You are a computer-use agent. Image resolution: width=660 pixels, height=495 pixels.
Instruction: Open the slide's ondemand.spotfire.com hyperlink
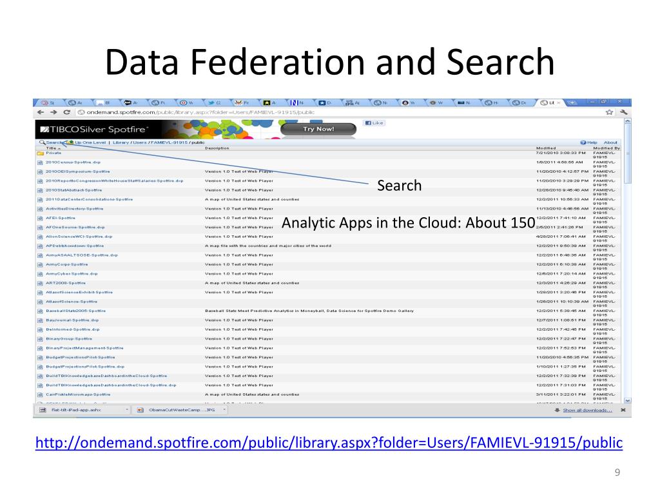click(329, 442)
